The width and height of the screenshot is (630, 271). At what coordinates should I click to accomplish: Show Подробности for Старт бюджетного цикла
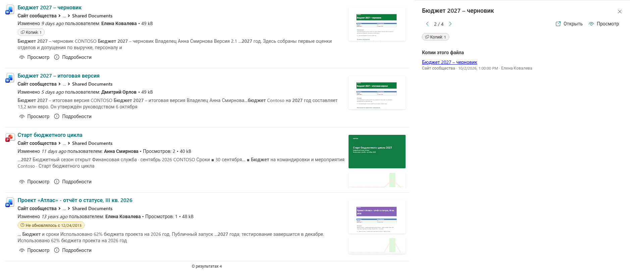[x=73, y=182]
